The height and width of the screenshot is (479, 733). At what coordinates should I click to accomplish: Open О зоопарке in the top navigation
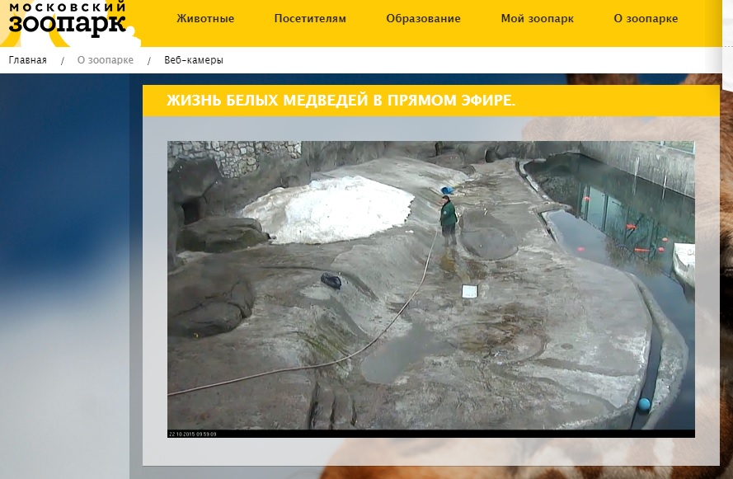coord(646,19)
